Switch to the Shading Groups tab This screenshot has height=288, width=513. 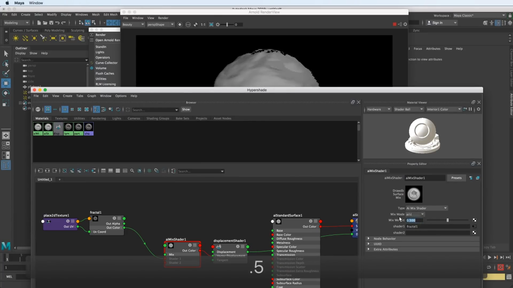pos(158,118)
